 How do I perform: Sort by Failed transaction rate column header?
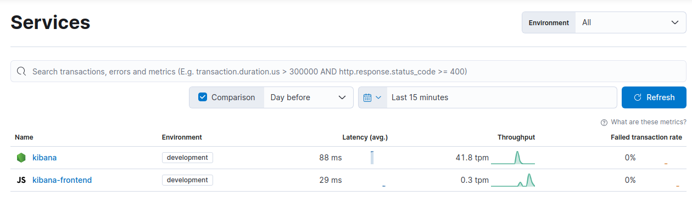coord(646,137)
